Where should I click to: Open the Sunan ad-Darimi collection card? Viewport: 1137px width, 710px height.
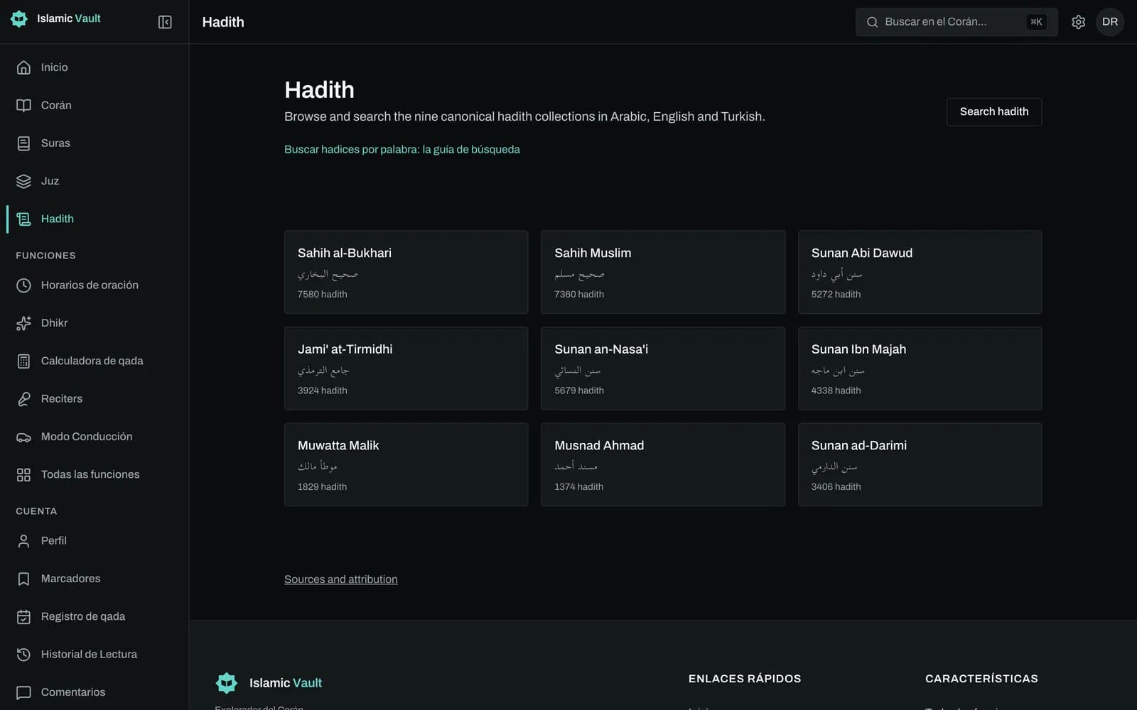[920, 464]
